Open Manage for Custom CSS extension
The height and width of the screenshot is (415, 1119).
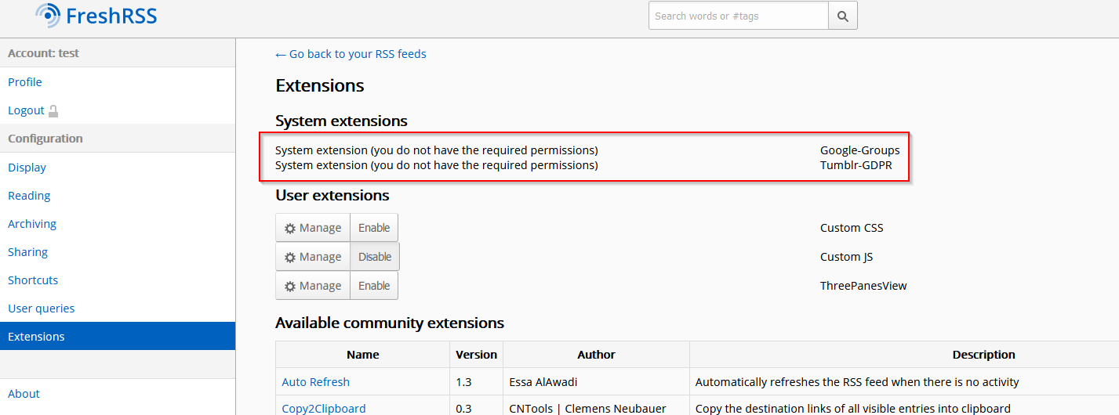(313, 228)
